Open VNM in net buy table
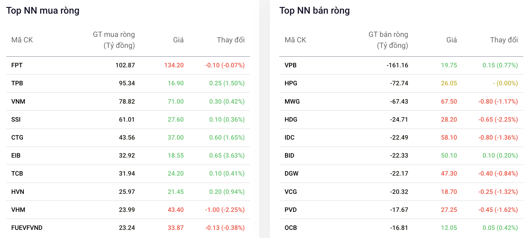Viewport: 527px width, 238px height. coord(18,102)
